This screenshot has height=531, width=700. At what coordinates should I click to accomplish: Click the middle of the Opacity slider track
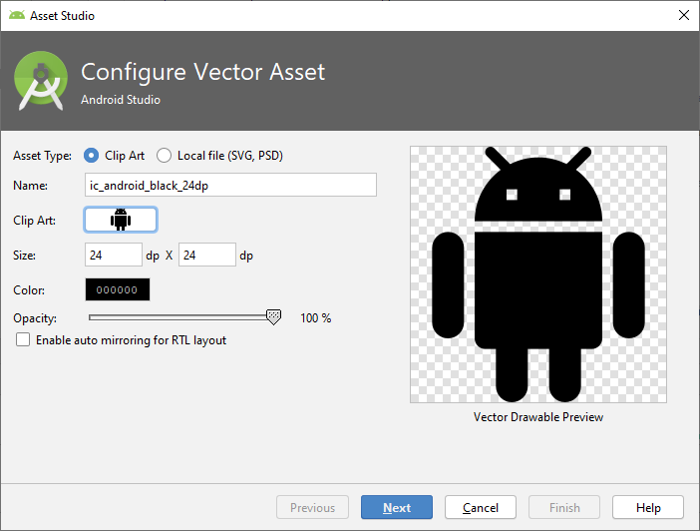(180, 317)
